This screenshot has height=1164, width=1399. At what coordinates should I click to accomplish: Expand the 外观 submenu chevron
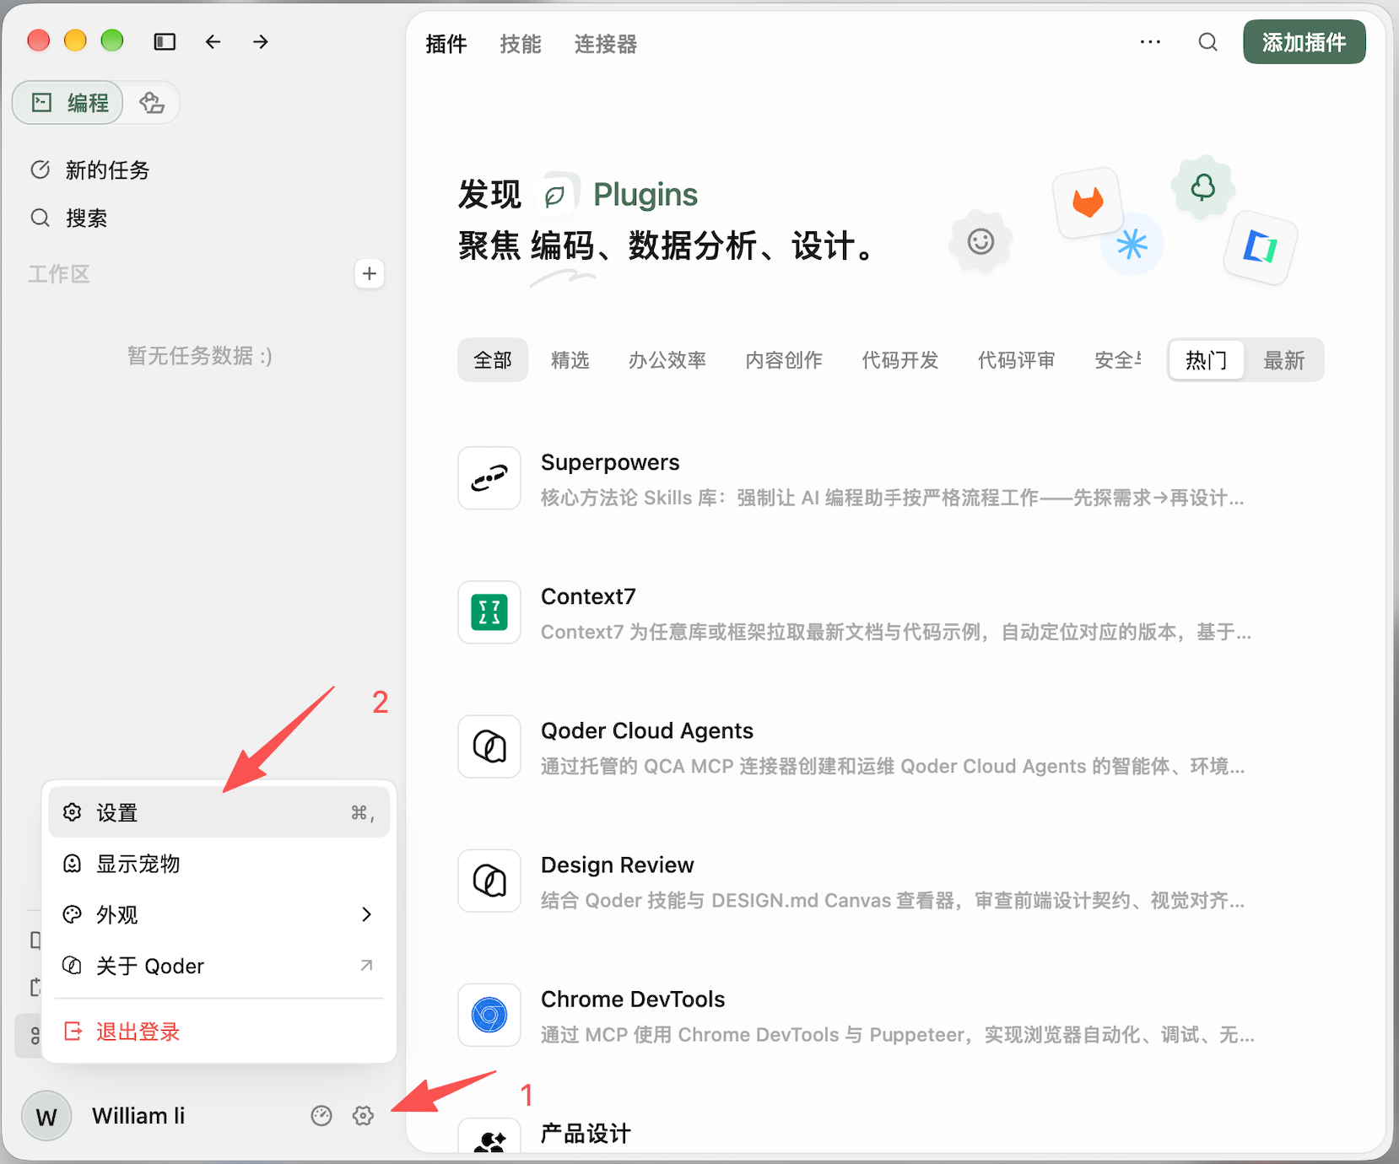tap(366, 914)
